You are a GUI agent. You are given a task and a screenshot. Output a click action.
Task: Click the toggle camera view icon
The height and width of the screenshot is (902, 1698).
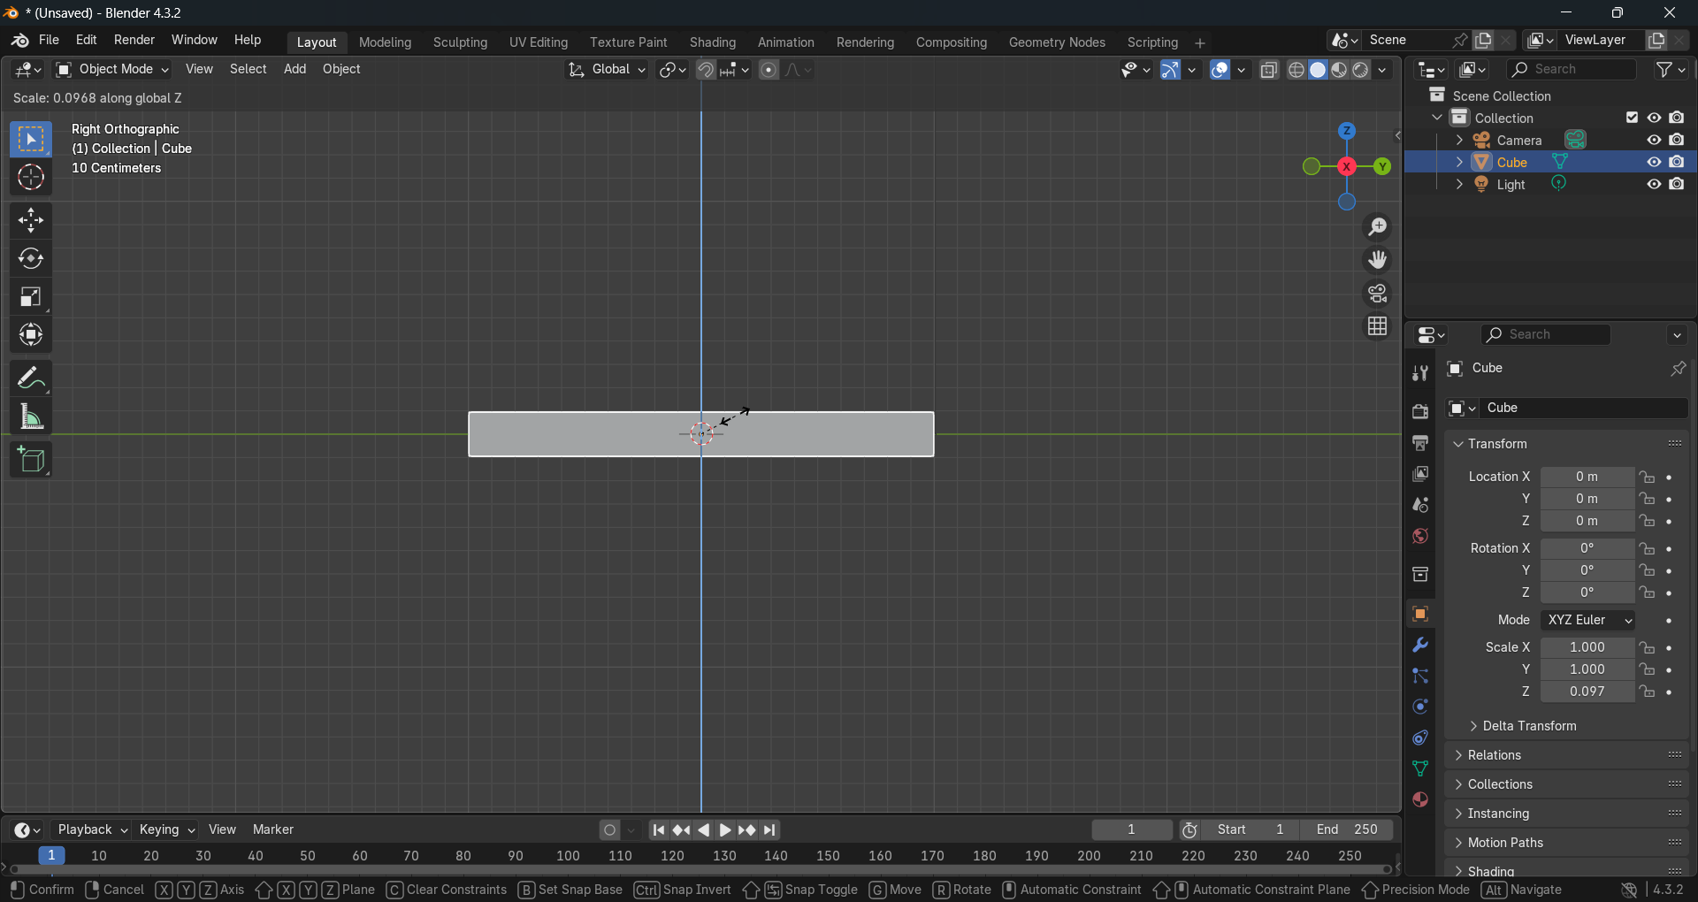(x=1377, y=294)
